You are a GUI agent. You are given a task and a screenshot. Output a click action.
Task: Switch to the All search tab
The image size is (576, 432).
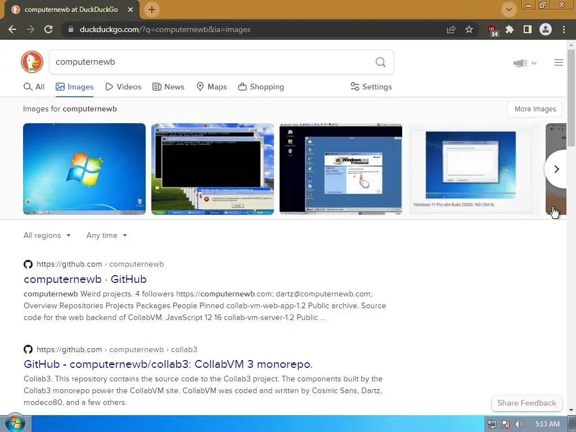pyautogui.click(x=34, y=87)
